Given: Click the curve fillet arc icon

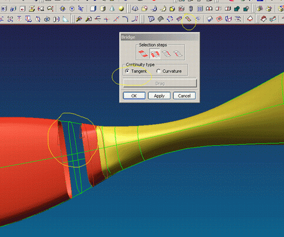Looking at the screenshot, I should [125, 19].
